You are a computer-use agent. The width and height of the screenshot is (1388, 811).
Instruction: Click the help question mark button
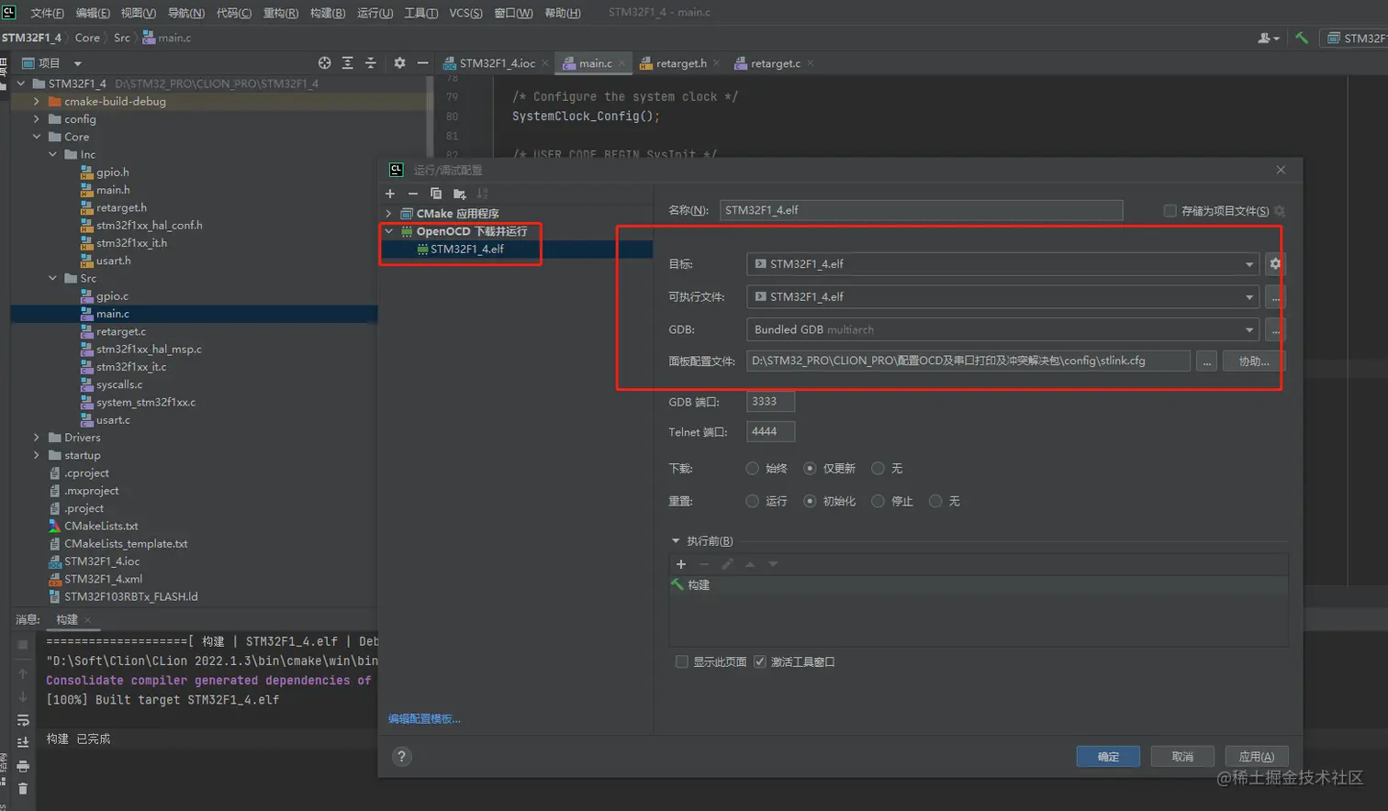pyautogui.click(x=402, y=757)
